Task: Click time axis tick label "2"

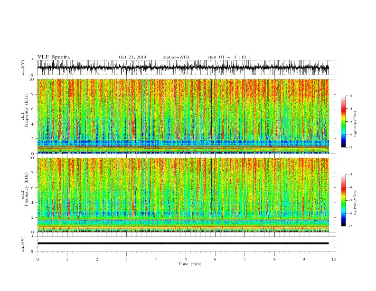Action: 97,259
